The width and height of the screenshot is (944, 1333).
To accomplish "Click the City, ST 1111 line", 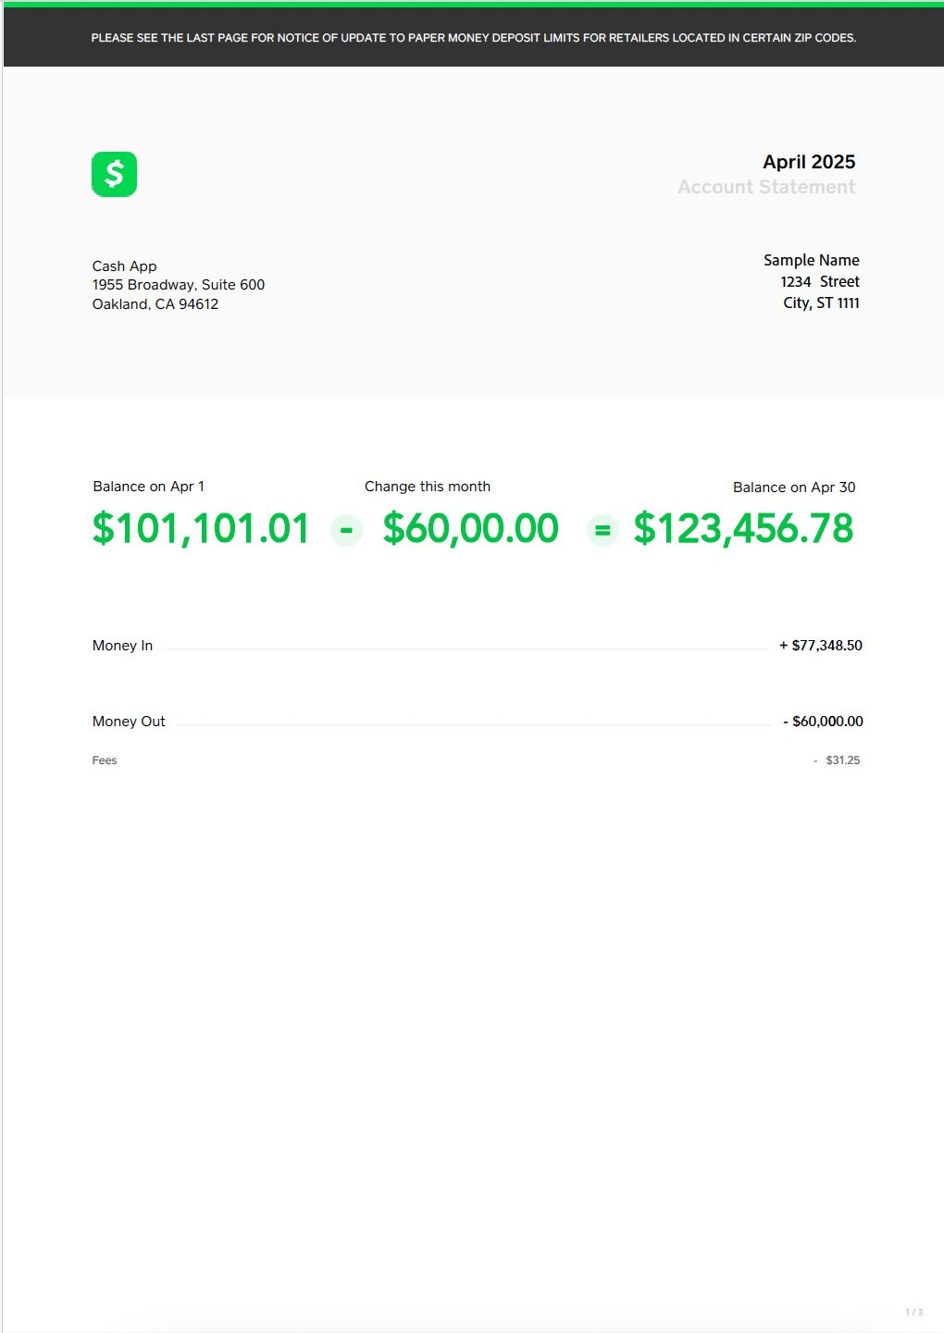I will [x=821, y=302].
